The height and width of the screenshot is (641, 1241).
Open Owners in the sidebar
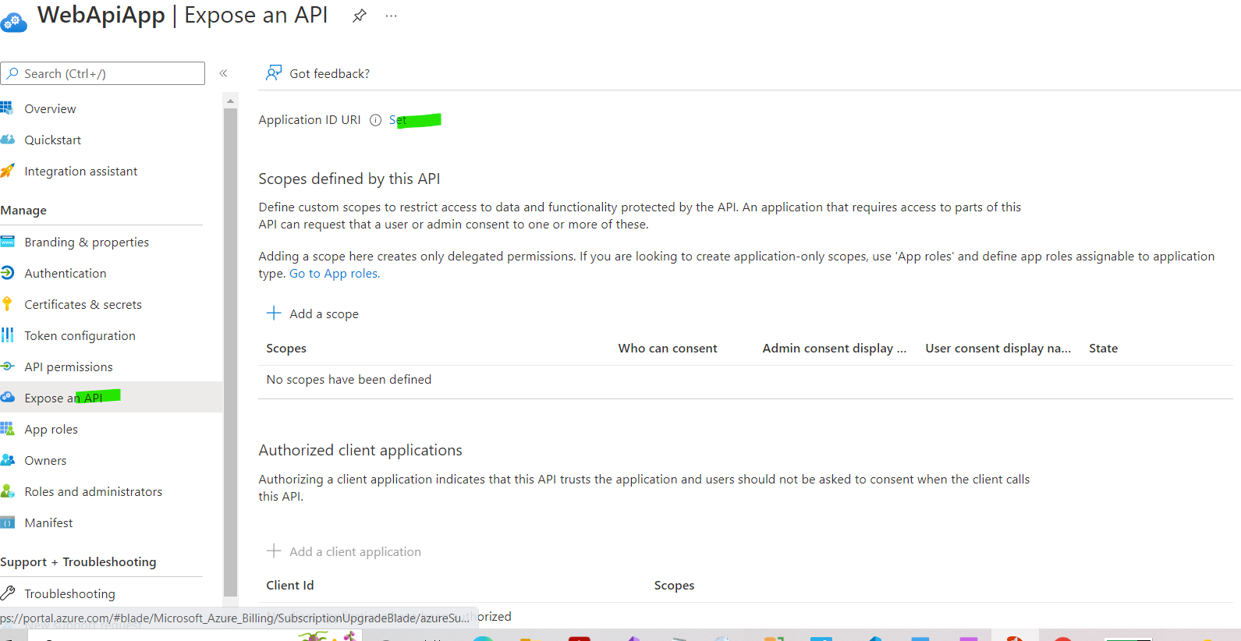click(45, 461)
